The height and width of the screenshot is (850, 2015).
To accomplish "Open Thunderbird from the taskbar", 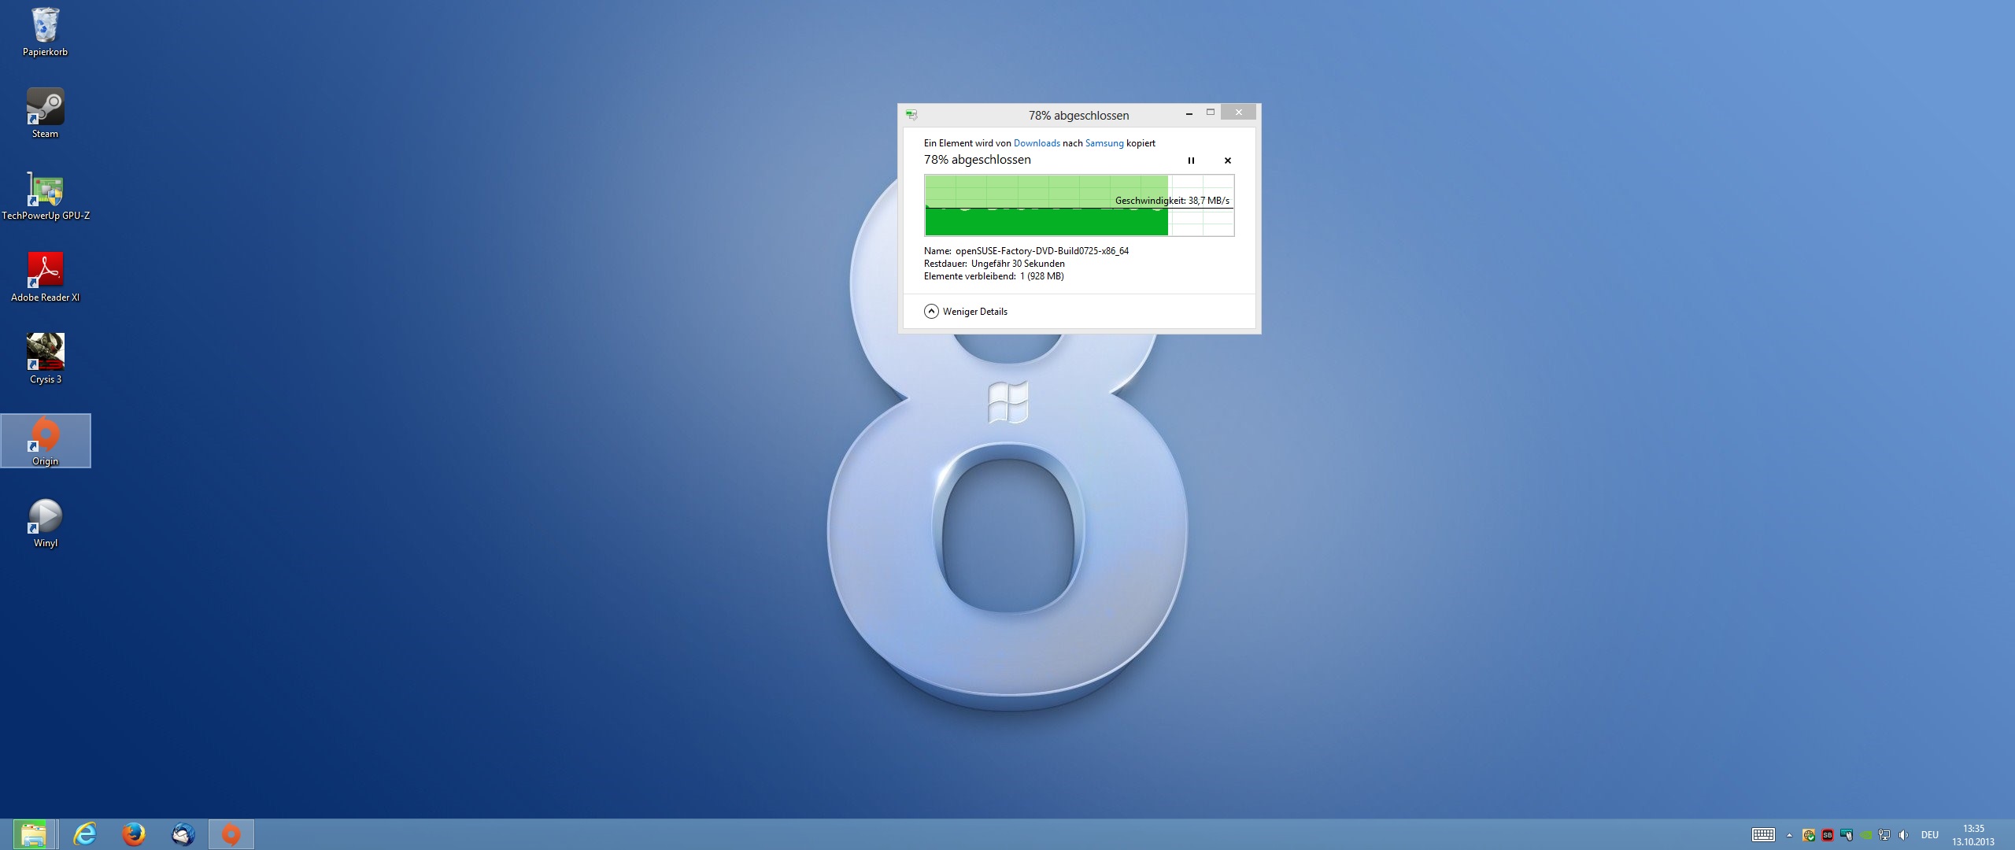I will point(183,834).
